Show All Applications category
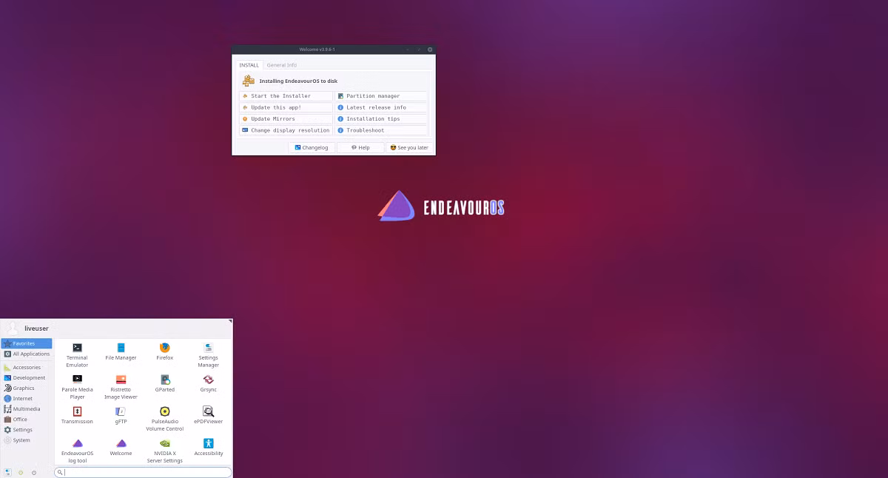 pyautogui.click(x=27, y=354)
